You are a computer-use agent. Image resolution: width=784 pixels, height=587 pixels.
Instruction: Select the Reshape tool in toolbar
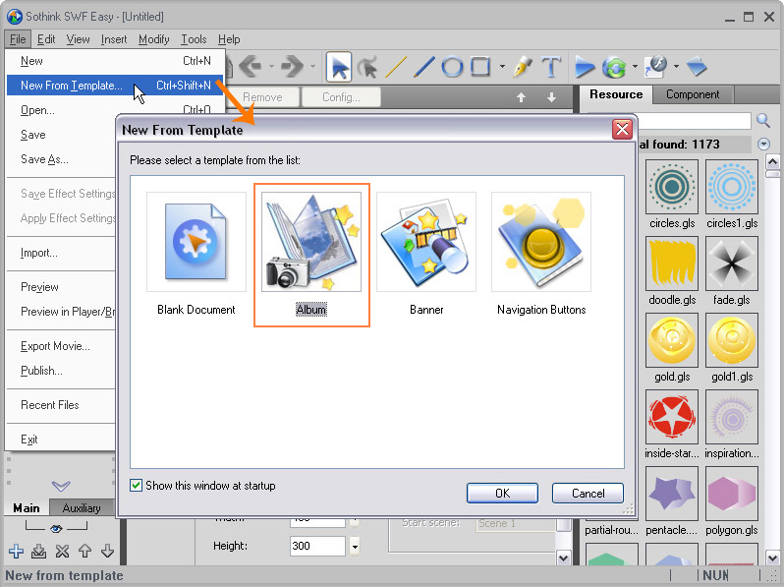click(x=367, y=67)
